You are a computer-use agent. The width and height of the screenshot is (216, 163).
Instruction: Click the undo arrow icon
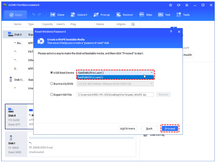[x=34, y=15]
